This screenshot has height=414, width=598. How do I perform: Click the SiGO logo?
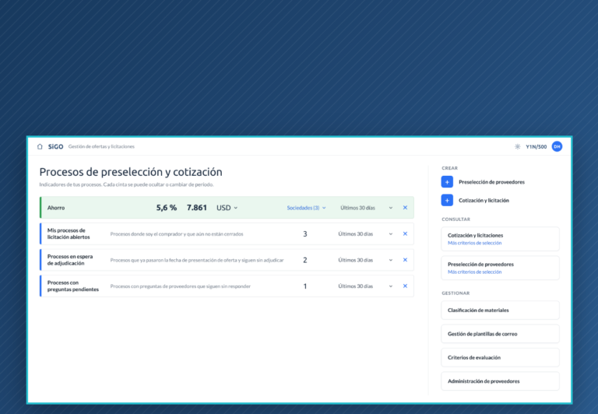pos(56,147)
